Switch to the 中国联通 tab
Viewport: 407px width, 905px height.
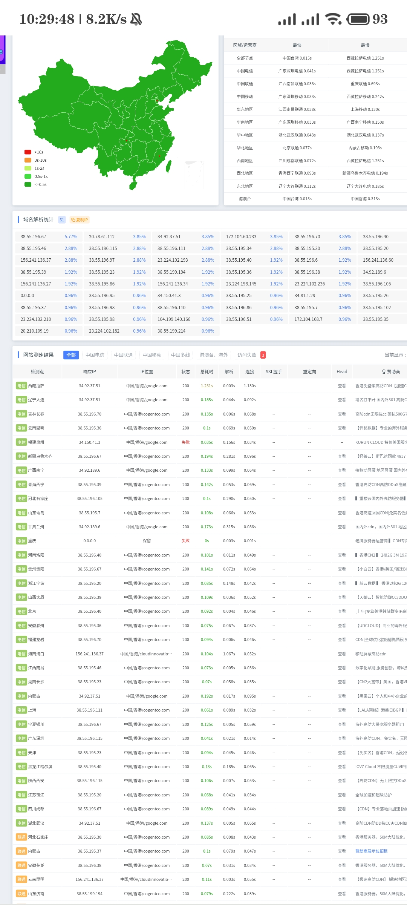click(x=123, y=355)
